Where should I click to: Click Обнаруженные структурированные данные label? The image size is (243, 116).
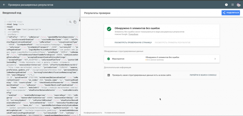[x=123, y=51]
